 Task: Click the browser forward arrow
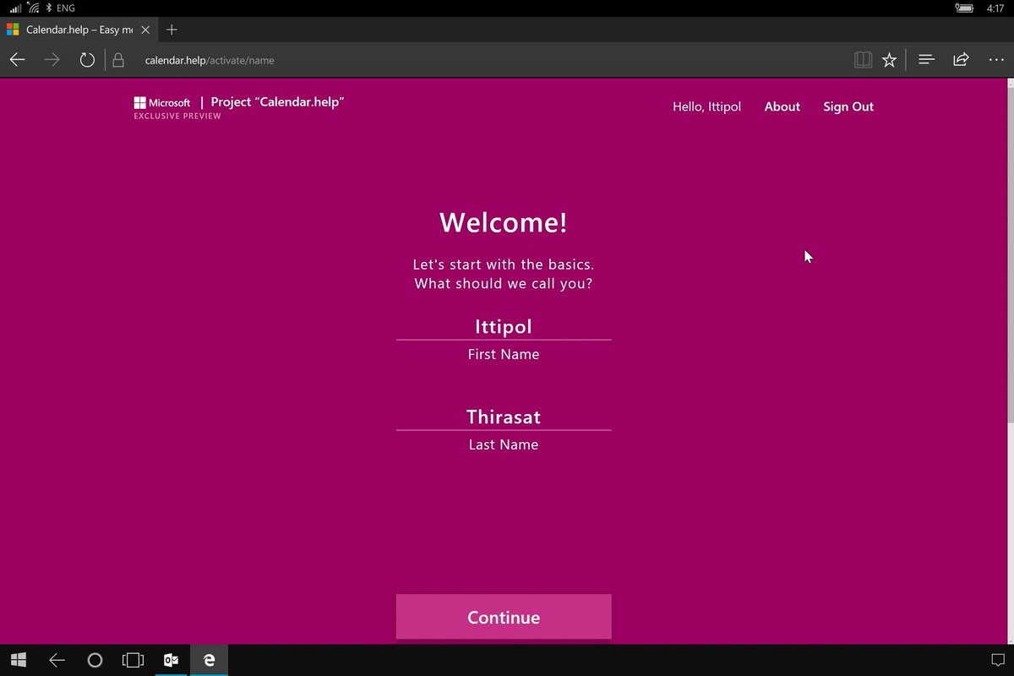[52, 60]
